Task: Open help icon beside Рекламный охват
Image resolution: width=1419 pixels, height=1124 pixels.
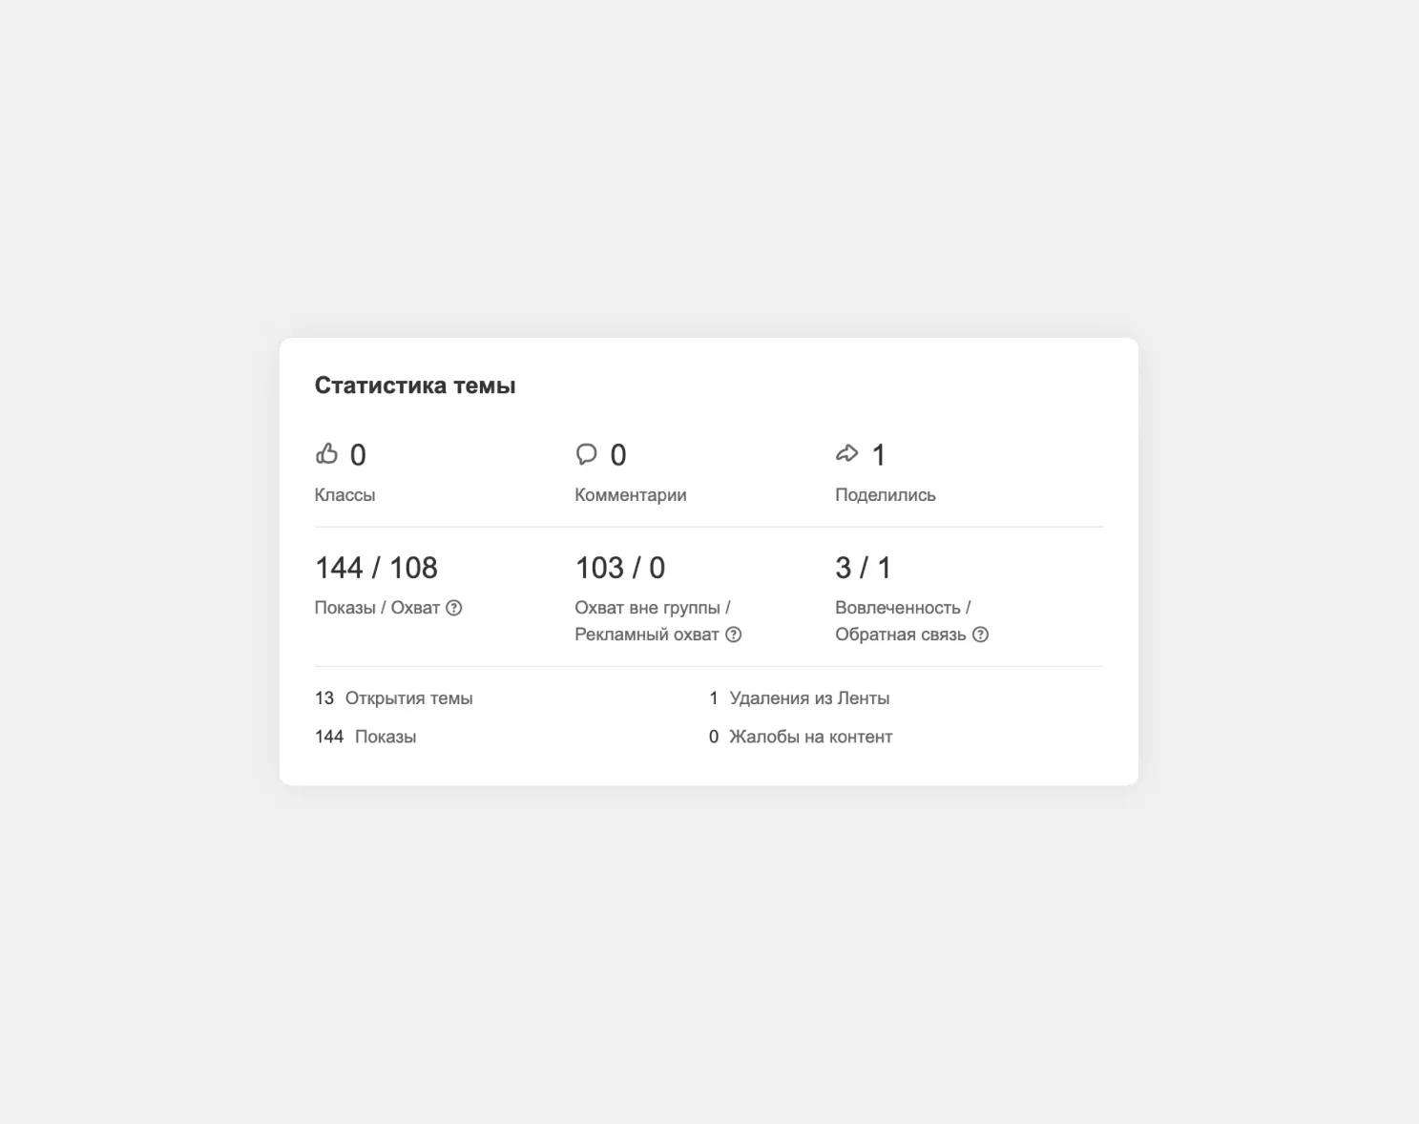Action: tap(733, 635)
